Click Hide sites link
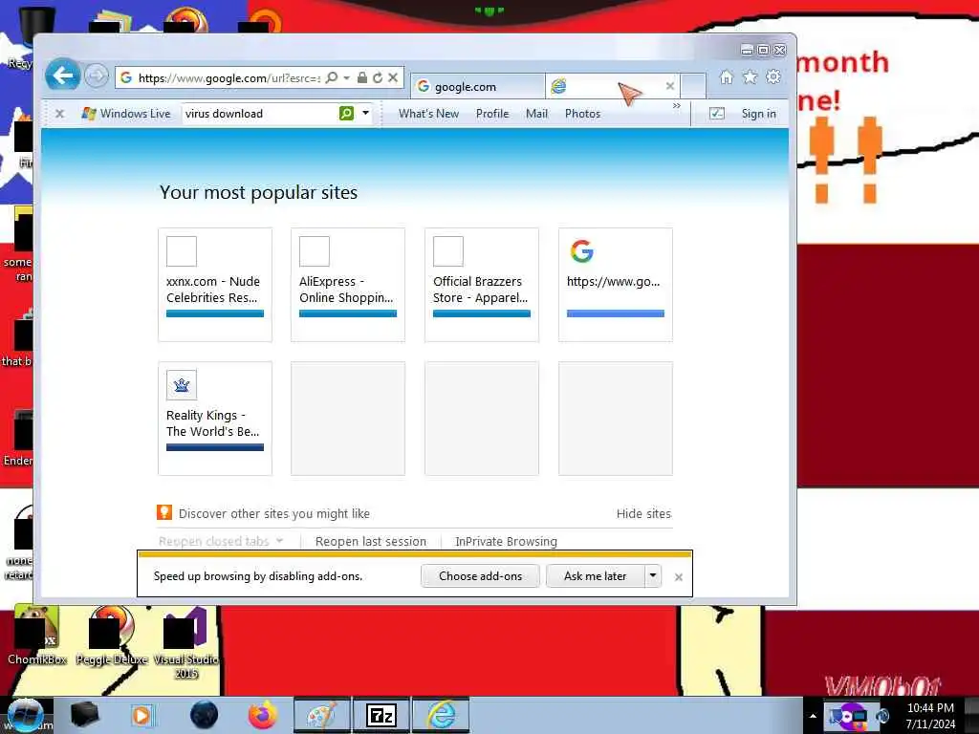This screenshot has height=734, width=979. coord(643,513)
